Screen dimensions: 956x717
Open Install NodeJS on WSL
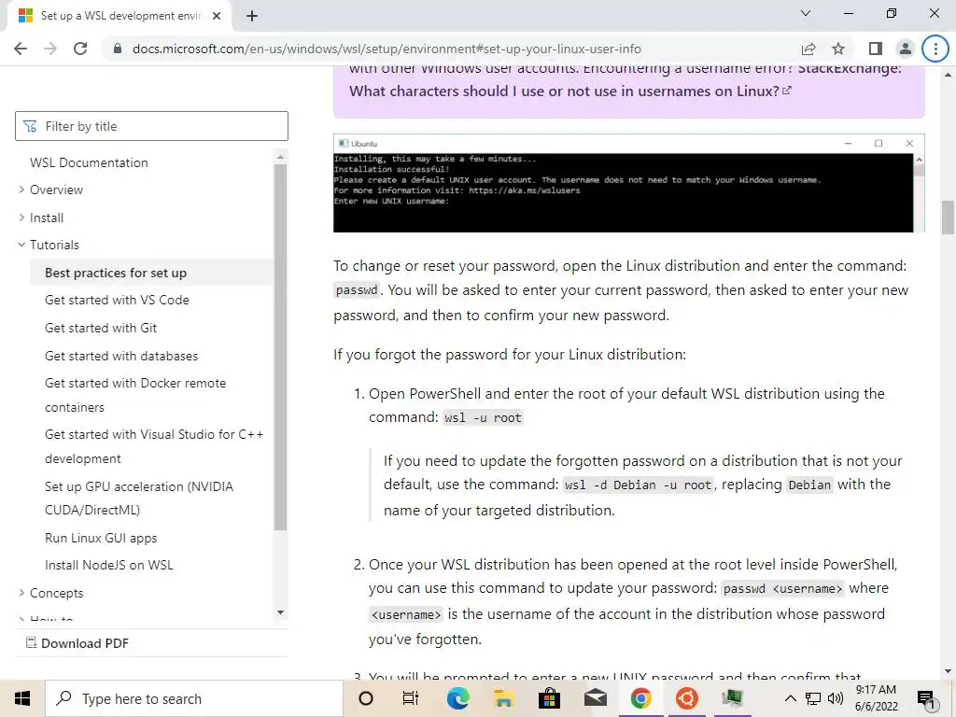pyautogui.click(x=109, y=565)
